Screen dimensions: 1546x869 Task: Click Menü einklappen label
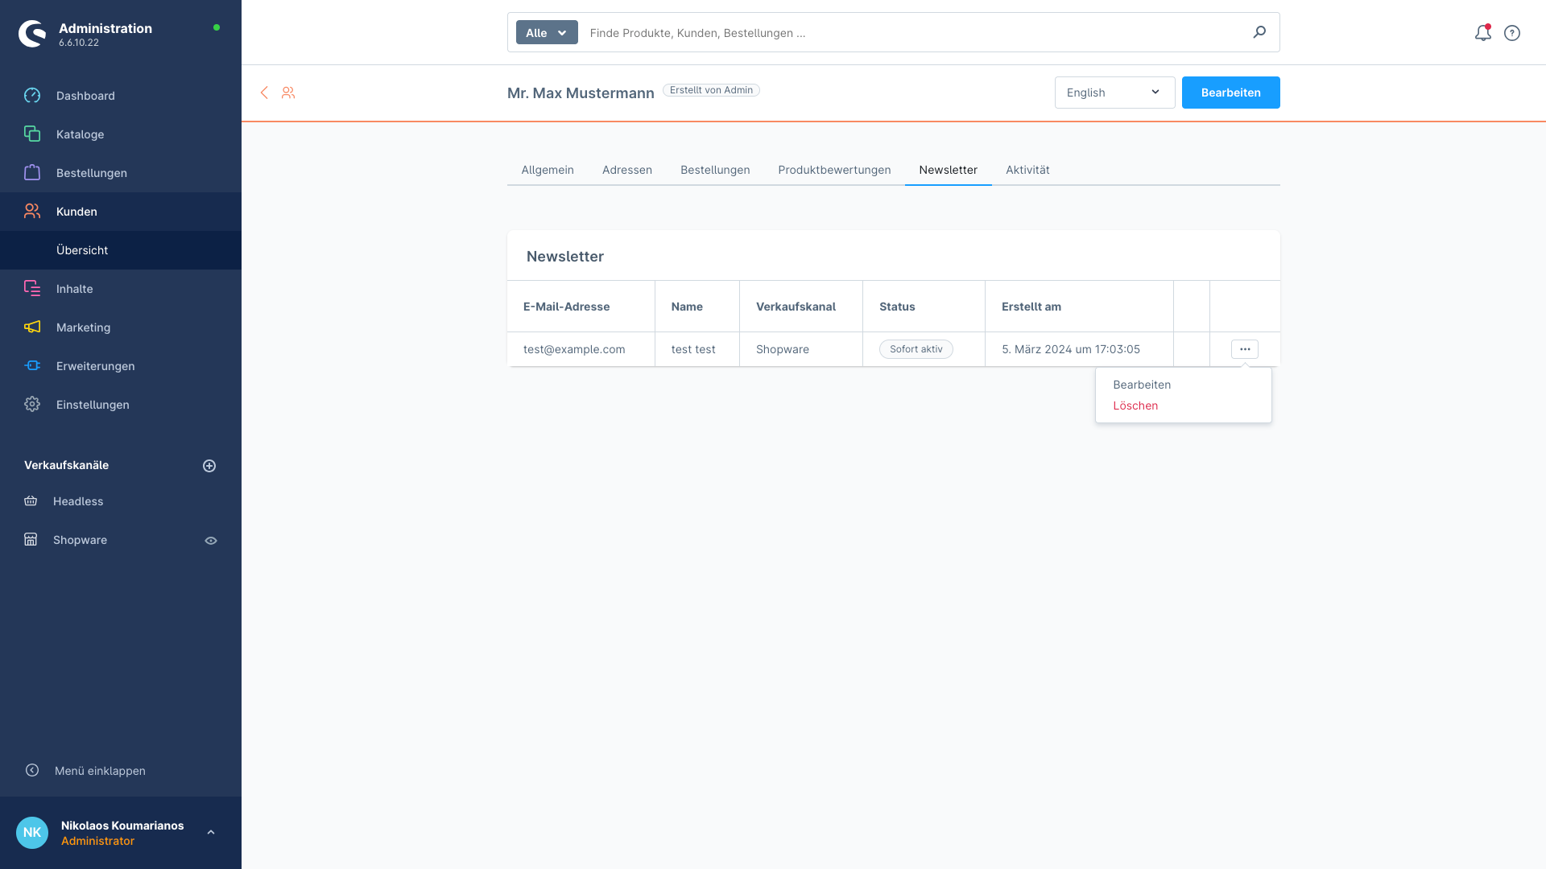point(100,771)
